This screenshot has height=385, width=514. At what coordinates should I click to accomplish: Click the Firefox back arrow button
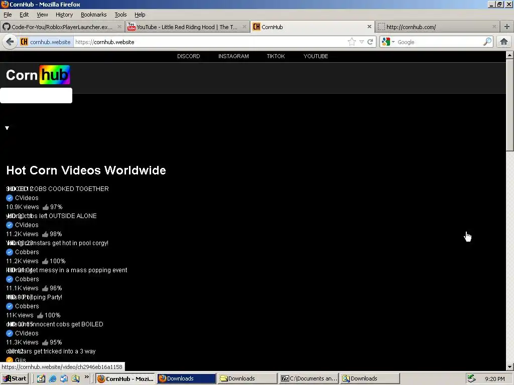10,42
